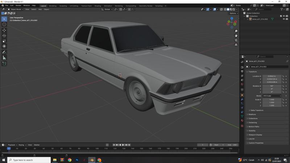Viewport: 290px width, 163px height.
Task: Open the Modifiers properties tab (wrench)
Action: click(242, 99)
